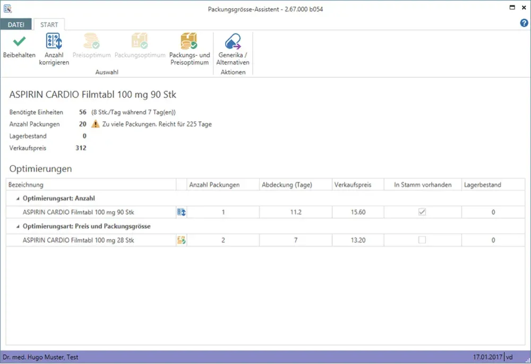This screenshot has height=364, width=531.
Task: Click the greyed Packungsoptimum box icon
Action: click(x=140, y=41)
